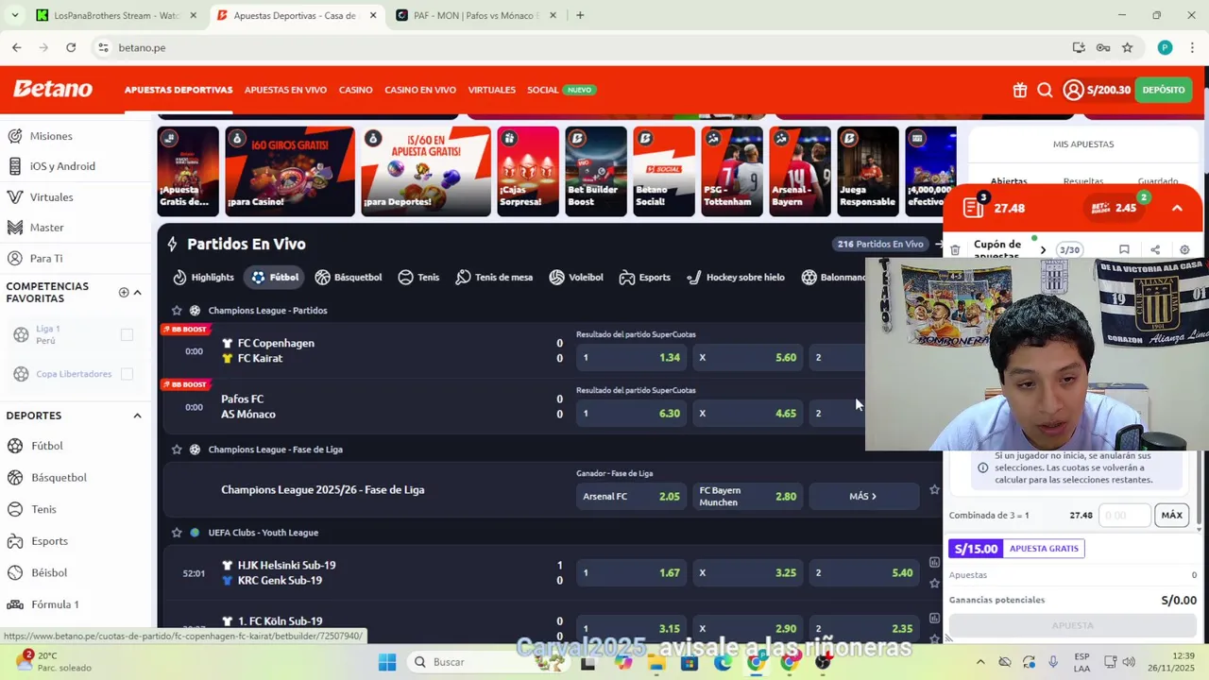Go to the VIRTUALES section
The height and width of the screenshot is (680, 1209).
[492, 90]
